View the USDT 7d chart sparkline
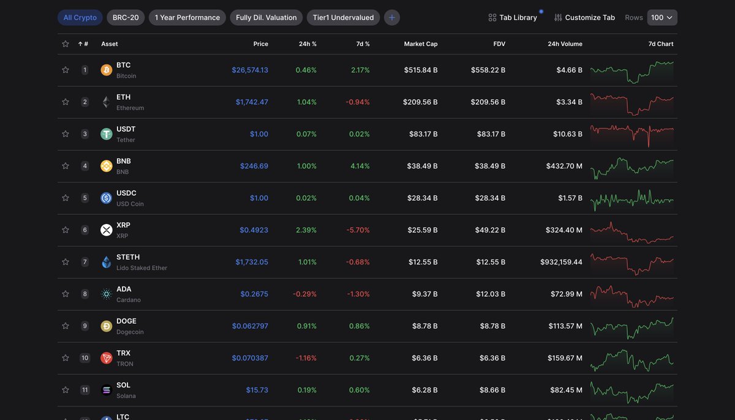The width and height of the screenshot is (735, 420). (x=632, y=135)
